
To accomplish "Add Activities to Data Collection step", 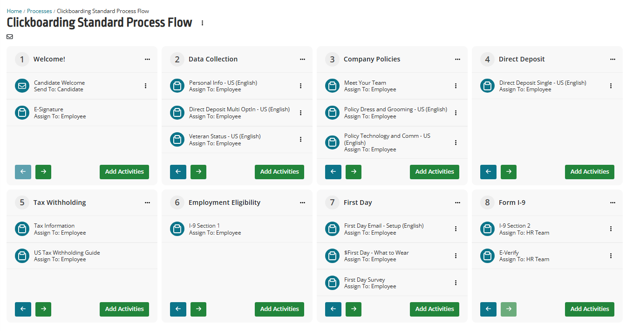I will click(x=279, y=172).
